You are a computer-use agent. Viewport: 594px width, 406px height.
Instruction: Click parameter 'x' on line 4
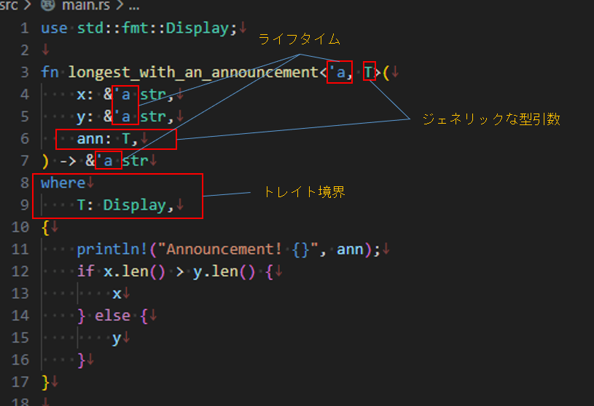pos(81,95)
